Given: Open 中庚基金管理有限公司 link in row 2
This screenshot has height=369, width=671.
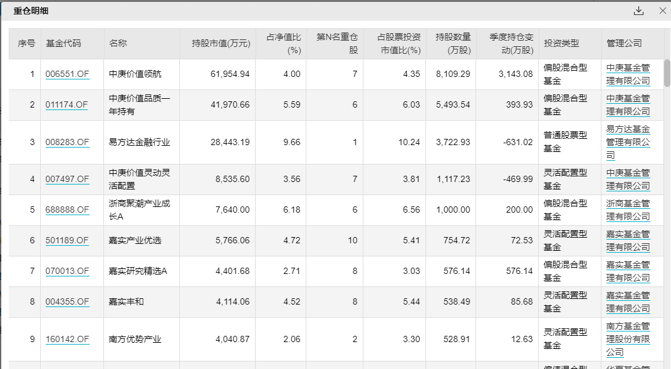Looking at the screenshot, I should pyautogui.click(x=628, y=104).
